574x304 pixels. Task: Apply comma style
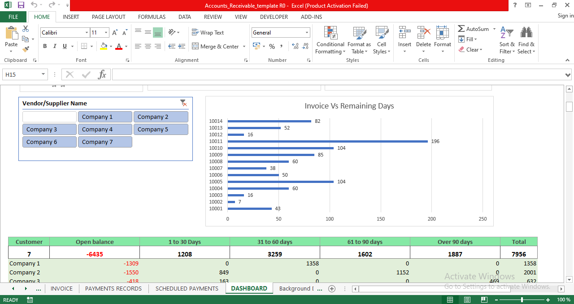[x=281, y=46]
